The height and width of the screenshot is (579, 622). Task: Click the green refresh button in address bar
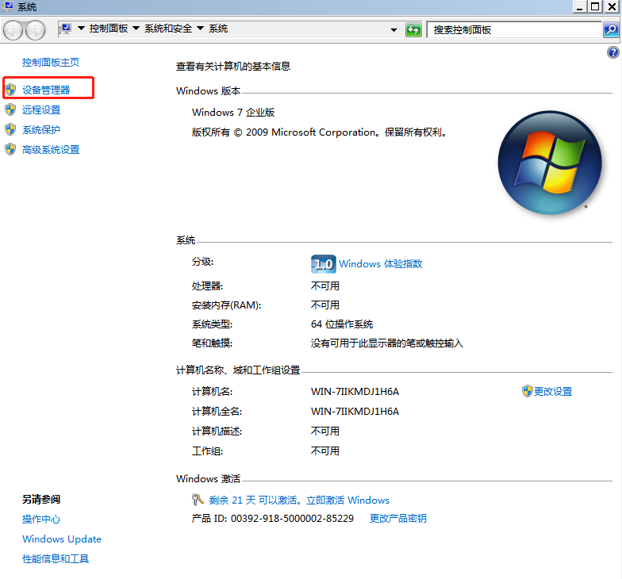click(413, 30)
